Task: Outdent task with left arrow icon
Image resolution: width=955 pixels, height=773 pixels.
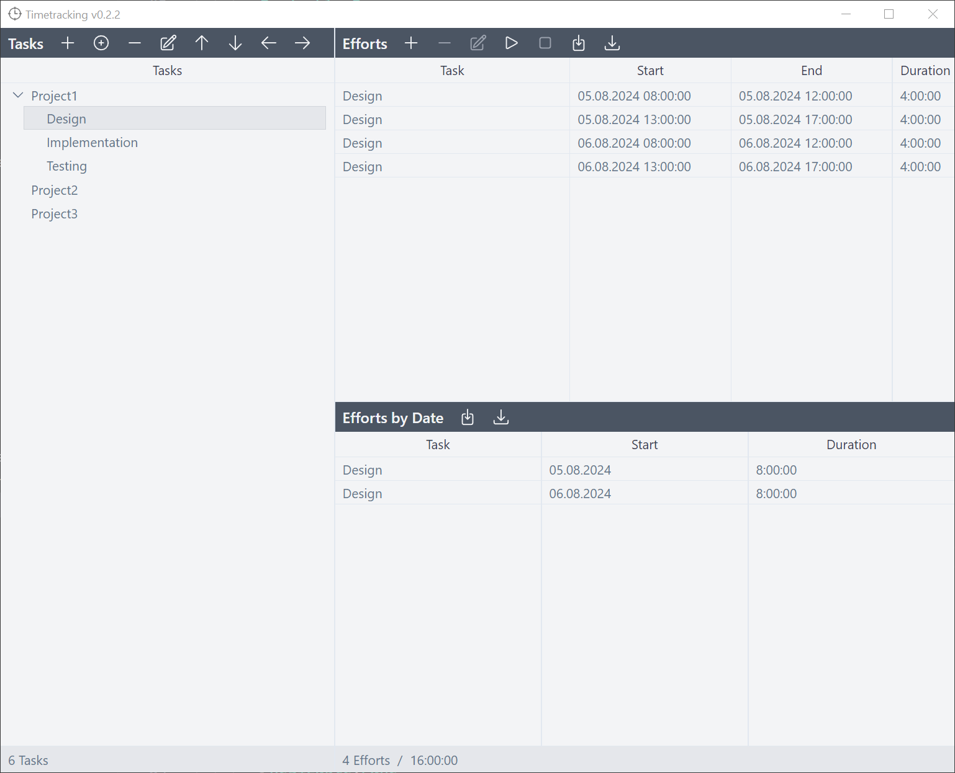Action: tap(269, 43)
